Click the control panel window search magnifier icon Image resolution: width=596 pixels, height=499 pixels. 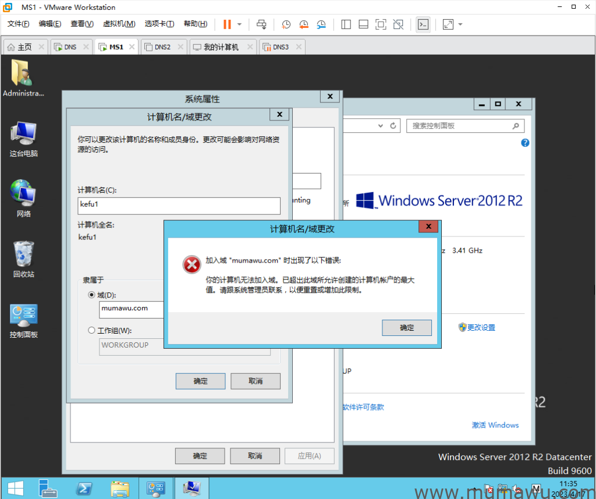516,126
